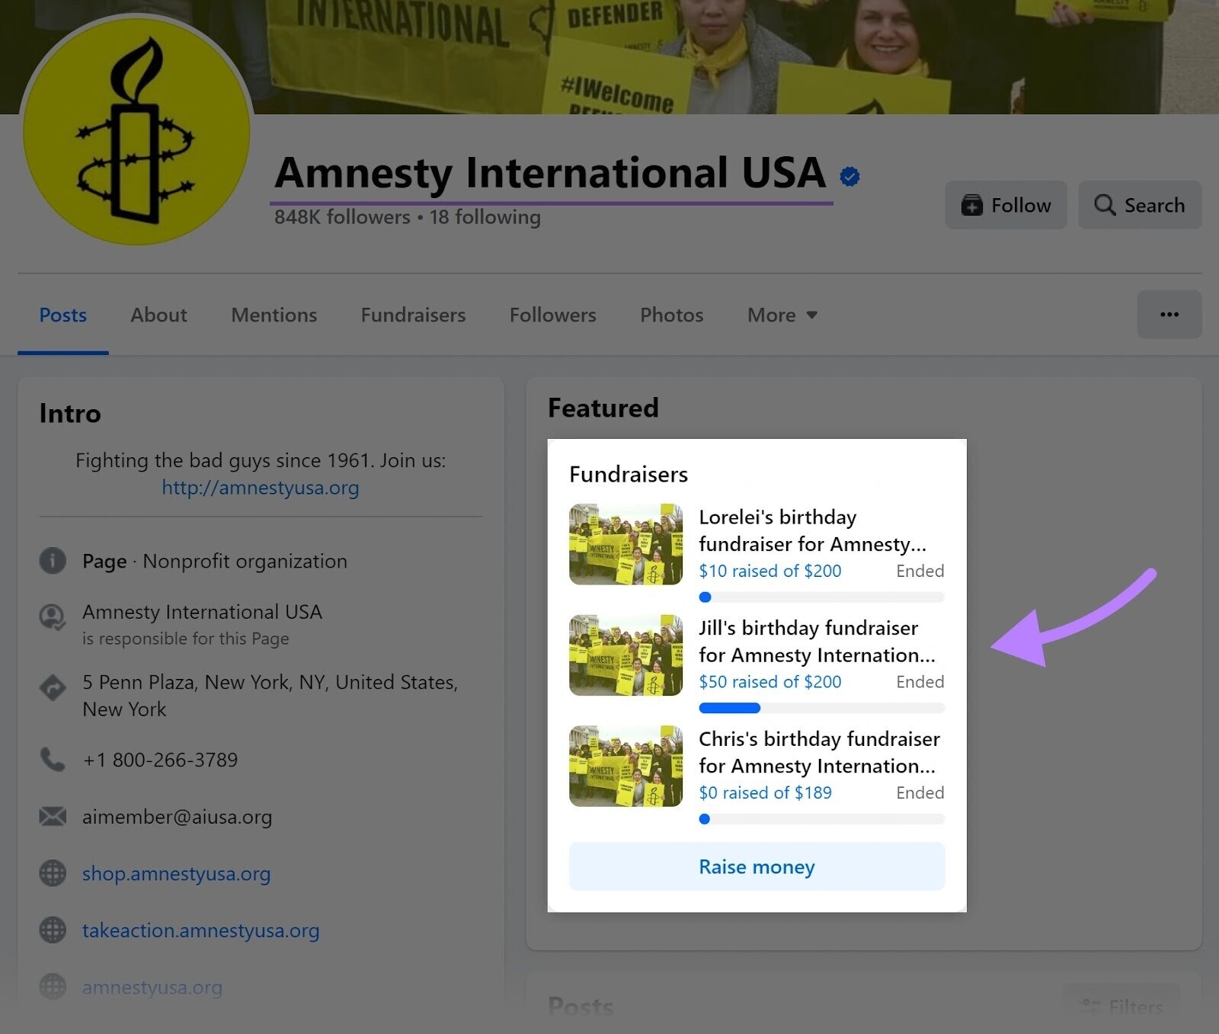The height and width of the screenshot is (1034, 1219).
Task: Click the email envelope icon
Action: pos(52,816)
